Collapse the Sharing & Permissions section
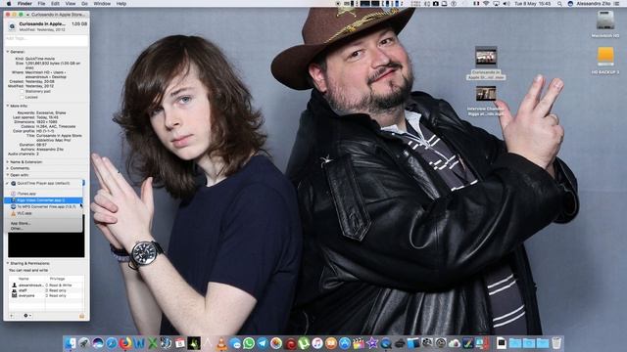This screenshot has width=627, height=352. 8,263
